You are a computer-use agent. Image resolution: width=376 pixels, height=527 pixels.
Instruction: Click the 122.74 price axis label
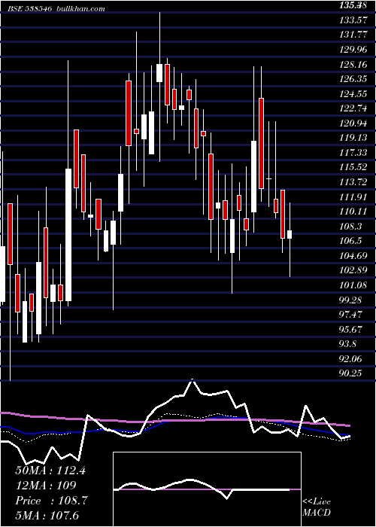point(353,108)
